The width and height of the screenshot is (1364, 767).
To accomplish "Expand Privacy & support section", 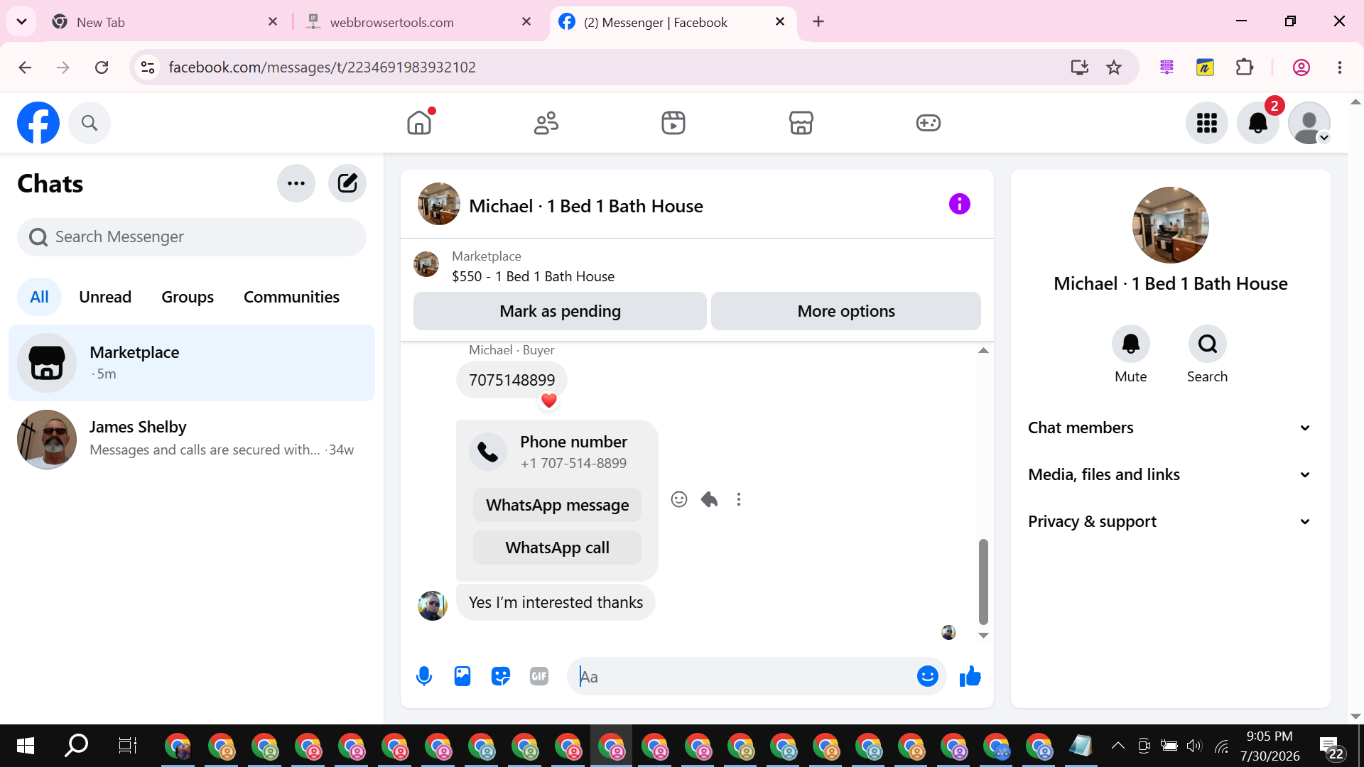I will pos(1169,521).
